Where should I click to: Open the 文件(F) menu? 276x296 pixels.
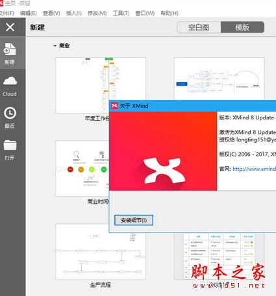6,13
